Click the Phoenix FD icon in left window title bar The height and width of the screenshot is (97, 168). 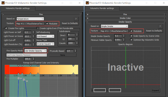click(3, 3)
